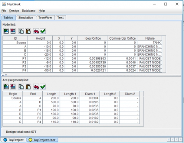
Task: Select Diam 1 value 0.0304
Action: [90, 98]
